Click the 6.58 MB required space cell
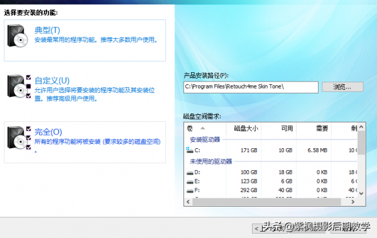Viewport: 377px width, 238px height. (317, 151)
